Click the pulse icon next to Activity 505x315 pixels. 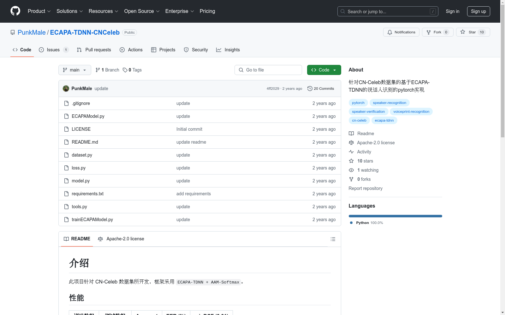click(351, 152)
